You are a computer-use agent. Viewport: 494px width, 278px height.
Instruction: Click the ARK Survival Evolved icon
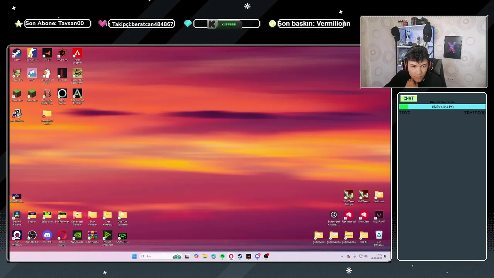77,96
